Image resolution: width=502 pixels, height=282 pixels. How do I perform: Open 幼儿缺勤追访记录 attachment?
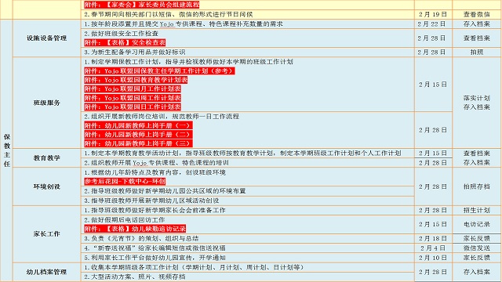click(x=135, y=229)
